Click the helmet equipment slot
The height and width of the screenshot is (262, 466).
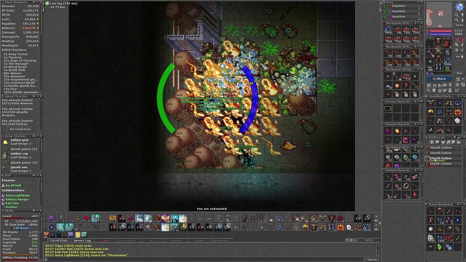[x=439, y=41]
